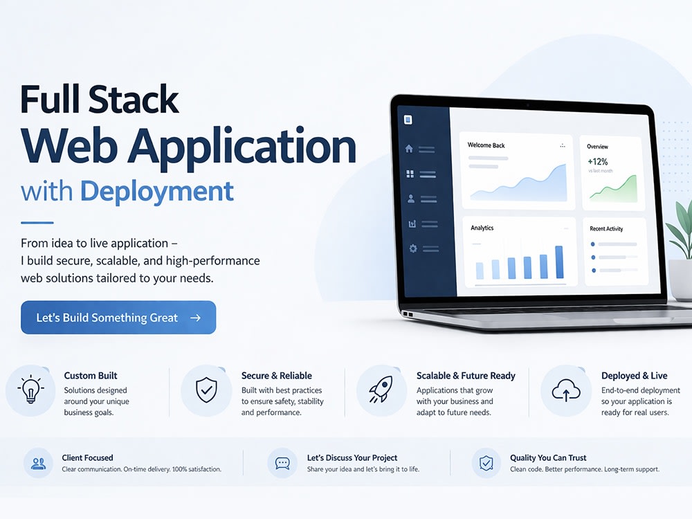The height and width of the screenshot is (519, 692).
Task: Select the home icon in laptop sidebar
Action: [409, 149]
